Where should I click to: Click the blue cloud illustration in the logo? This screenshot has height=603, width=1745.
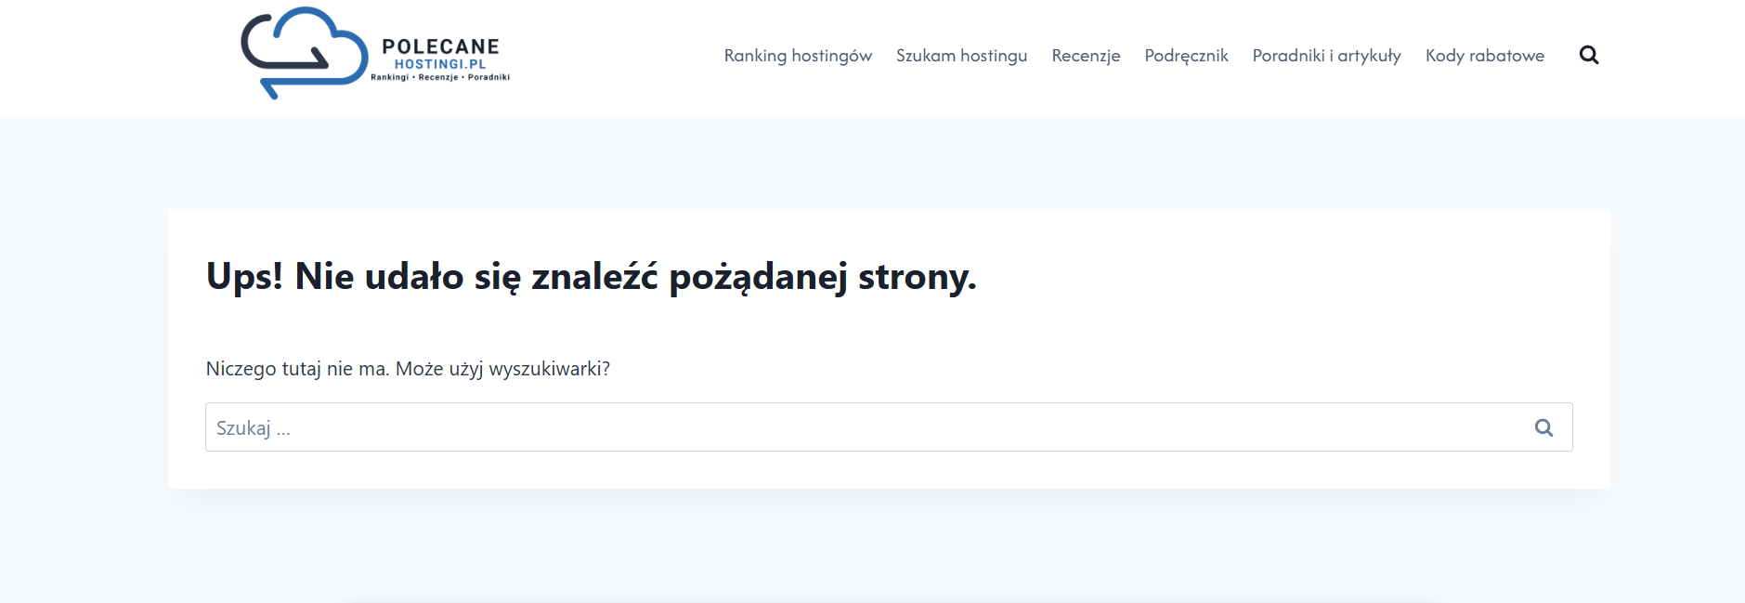304,51
